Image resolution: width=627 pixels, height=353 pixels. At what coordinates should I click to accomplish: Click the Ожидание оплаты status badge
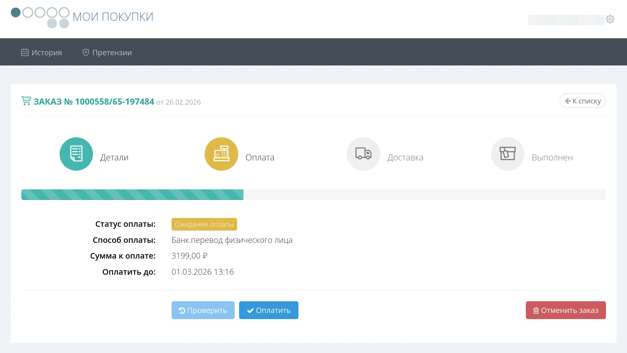(204, 224)
